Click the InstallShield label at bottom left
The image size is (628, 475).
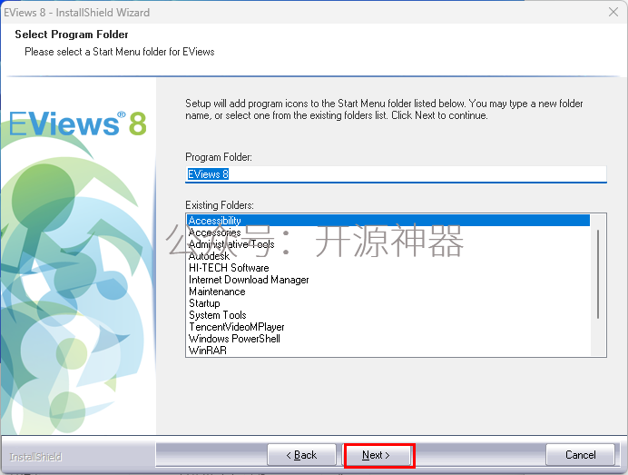click(35, 456)
